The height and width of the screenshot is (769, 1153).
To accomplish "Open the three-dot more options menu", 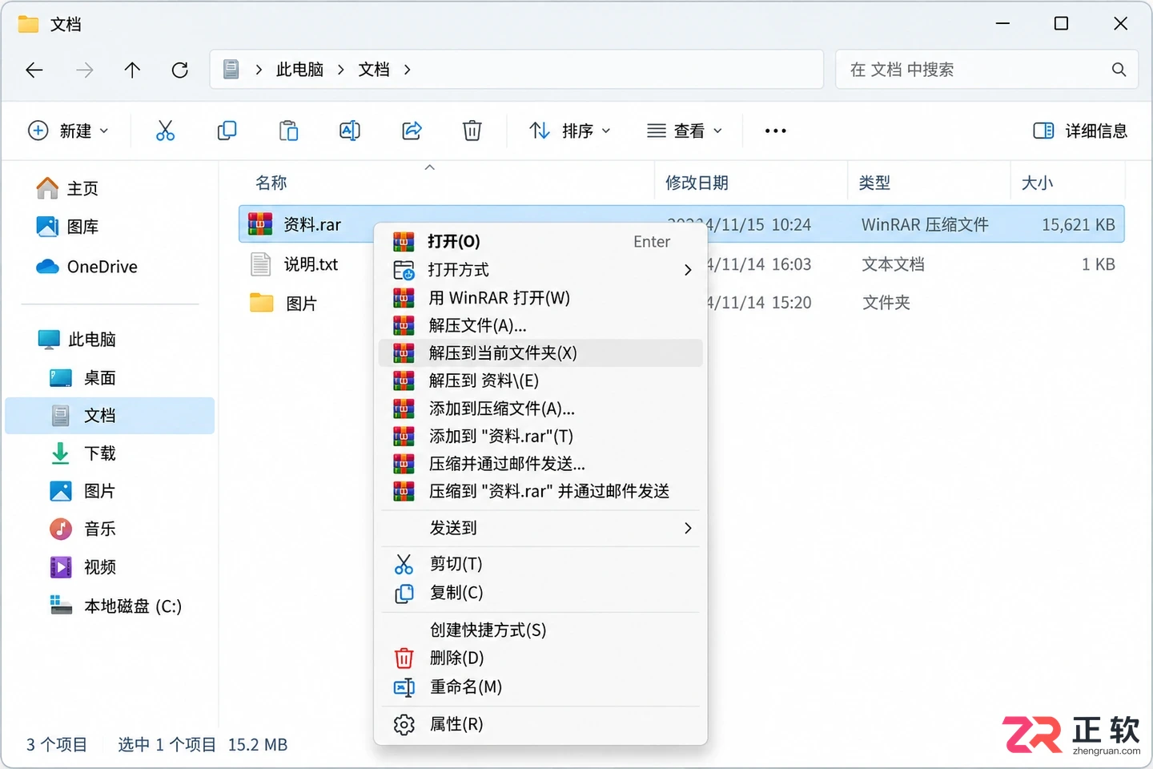I will pyautogui.click(x=775, y=131).
